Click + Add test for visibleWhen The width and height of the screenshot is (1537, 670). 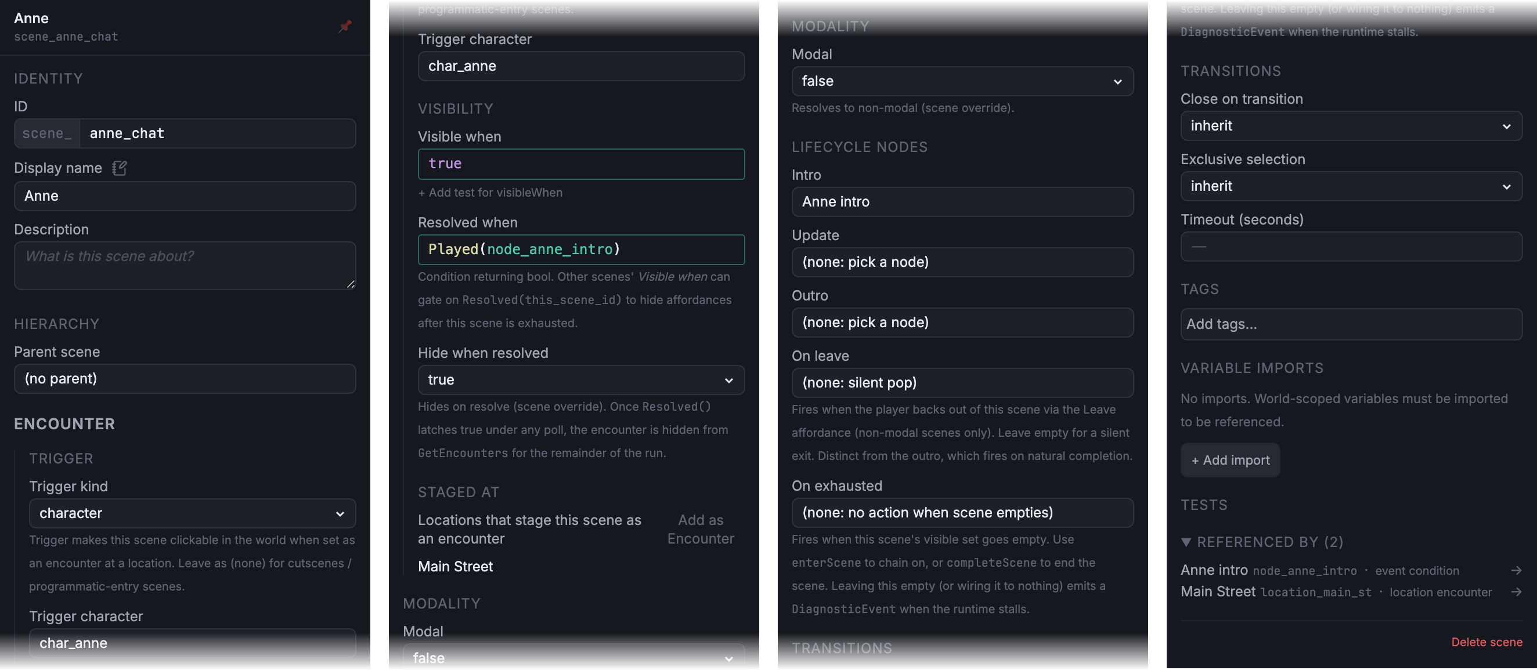point(490,193)
